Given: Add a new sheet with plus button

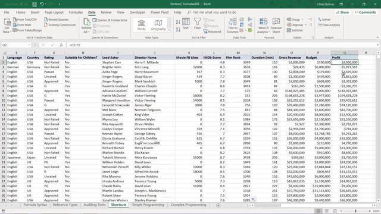Looking at the screenshot, I should pyautogui.click(x=218, y=205).
